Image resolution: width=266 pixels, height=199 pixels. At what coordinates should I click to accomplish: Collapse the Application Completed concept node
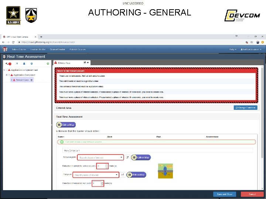click(7, 75)
